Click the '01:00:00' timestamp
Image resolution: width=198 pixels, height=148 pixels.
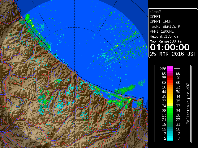click(170, 47)
